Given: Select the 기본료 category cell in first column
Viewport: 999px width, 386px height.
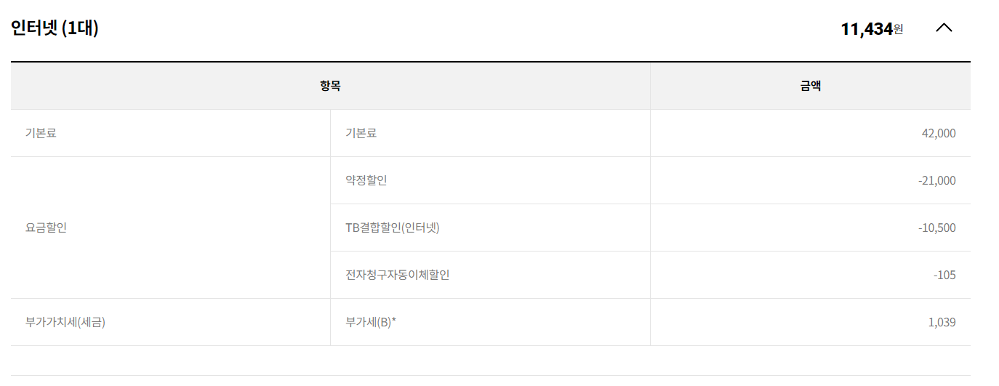Looking at the screenshot, I should [41, 133].
